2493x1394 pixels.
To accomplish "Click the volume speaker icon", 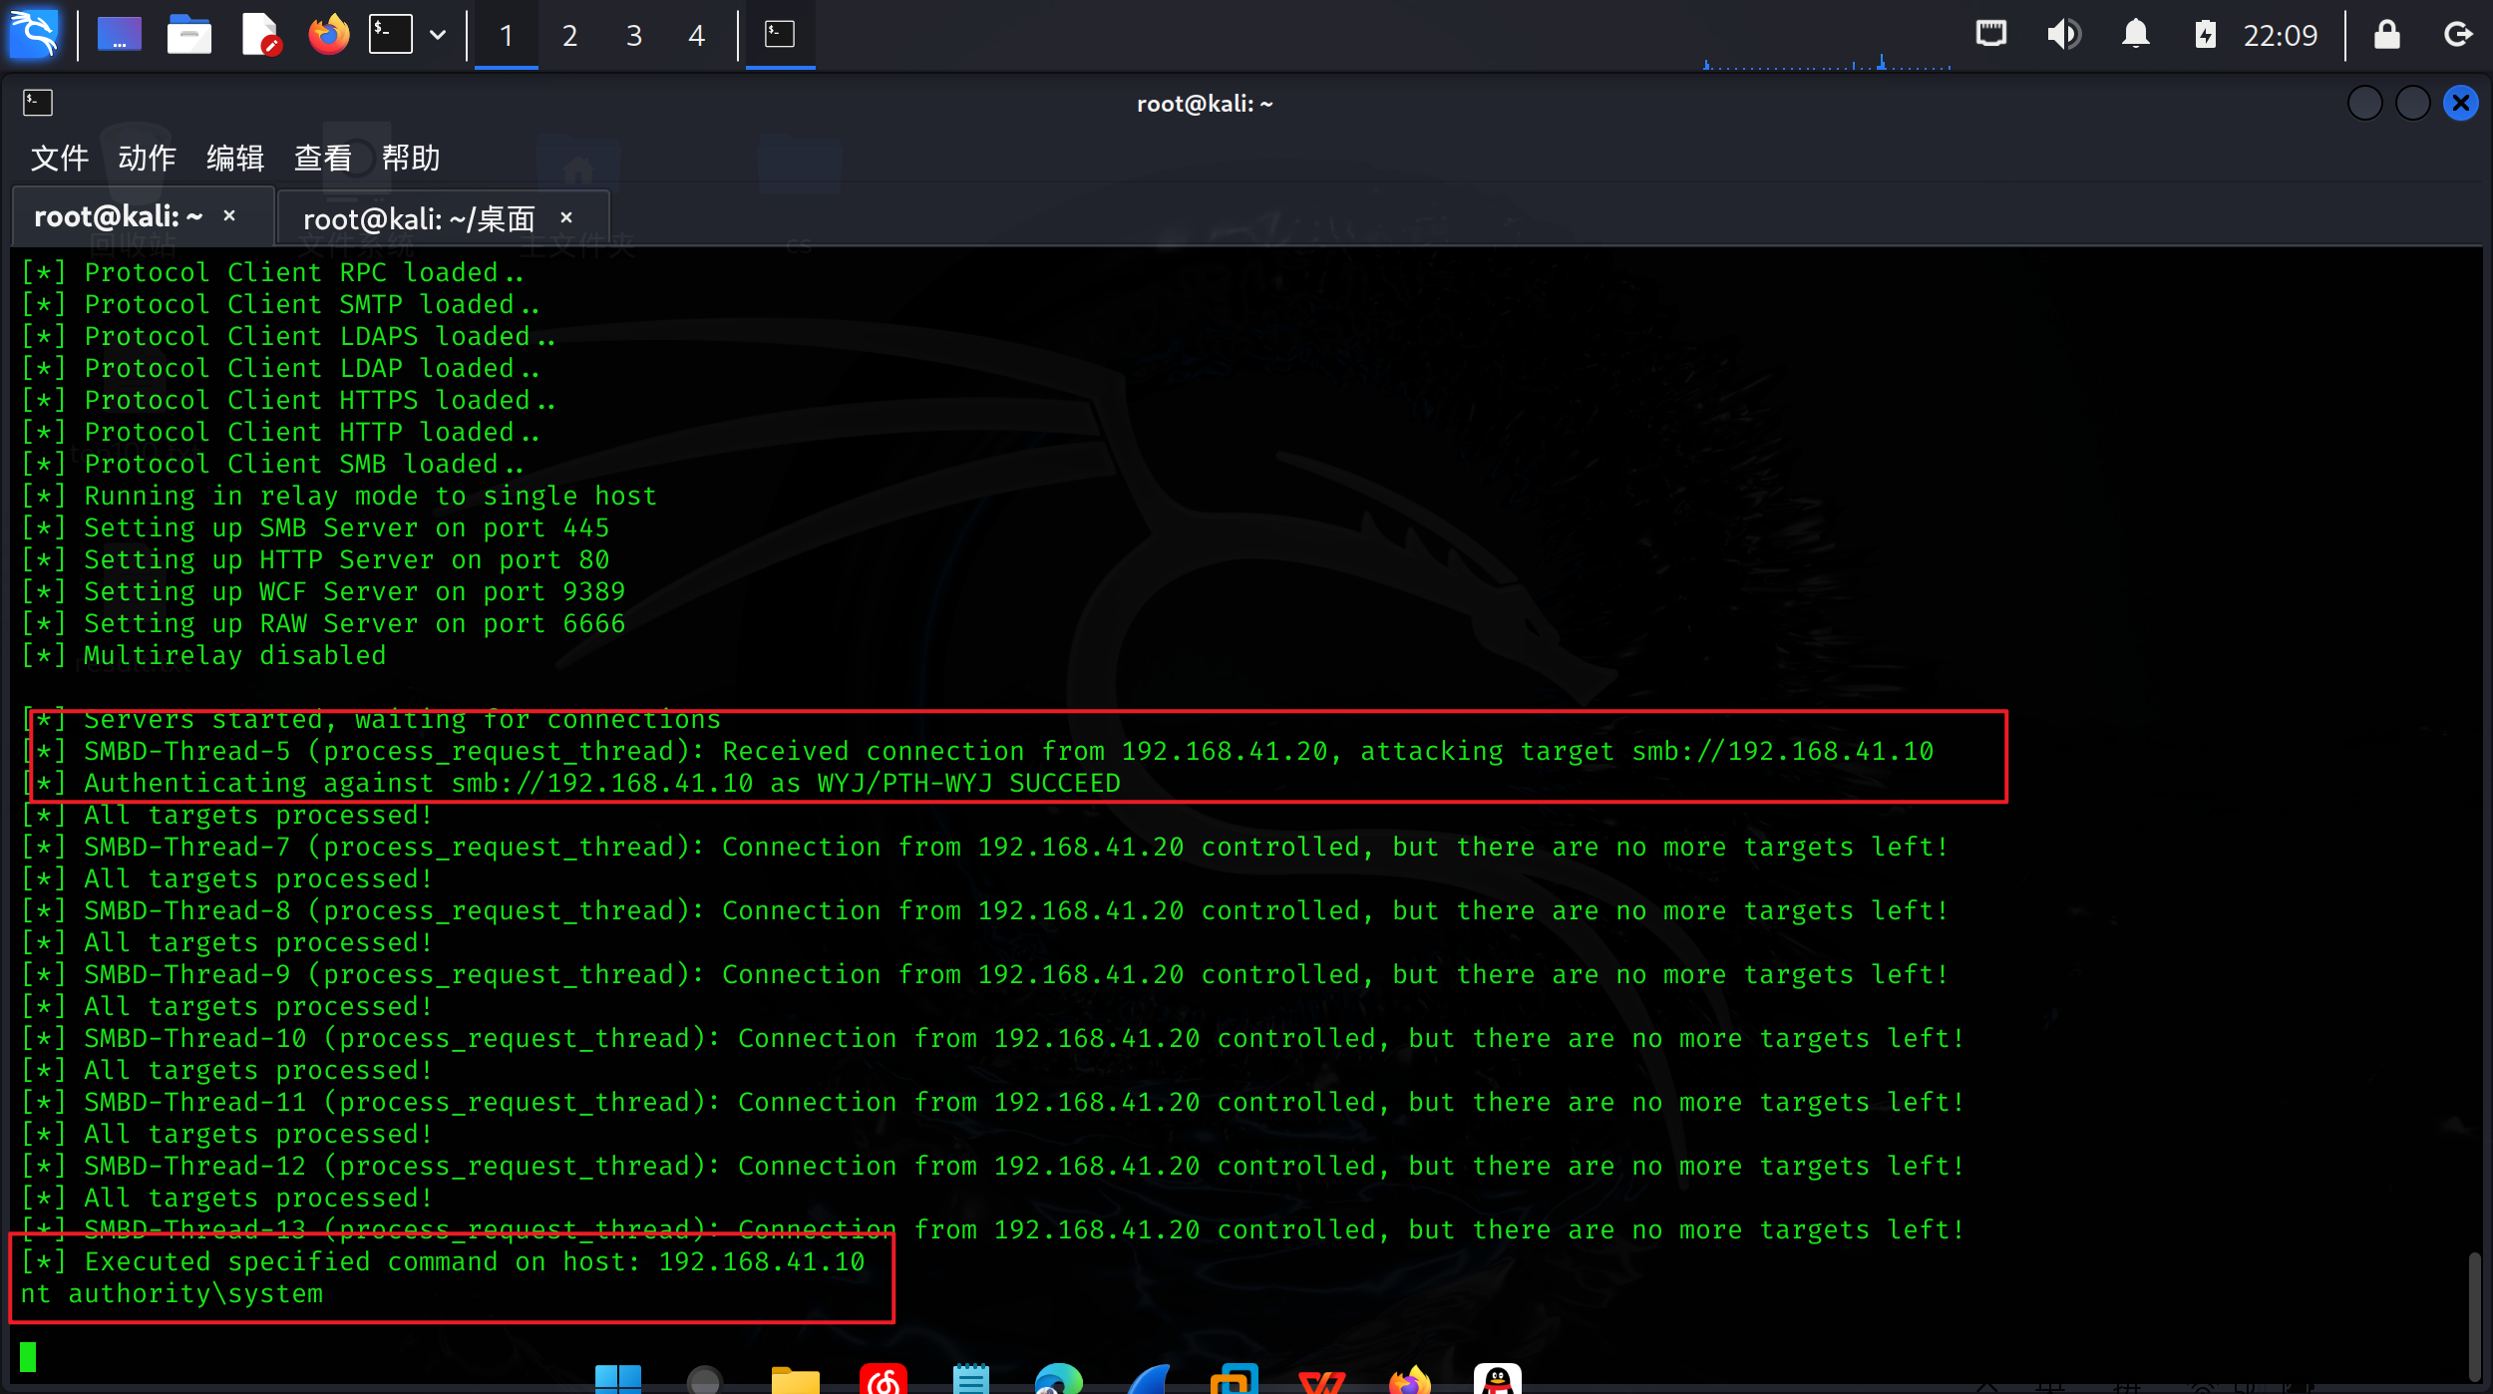I will coord(2063,35).
